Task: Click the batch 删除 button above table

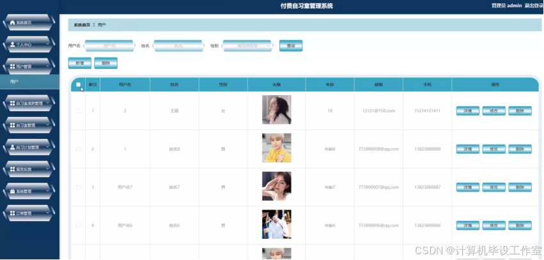Action: [x=106, y=63]
